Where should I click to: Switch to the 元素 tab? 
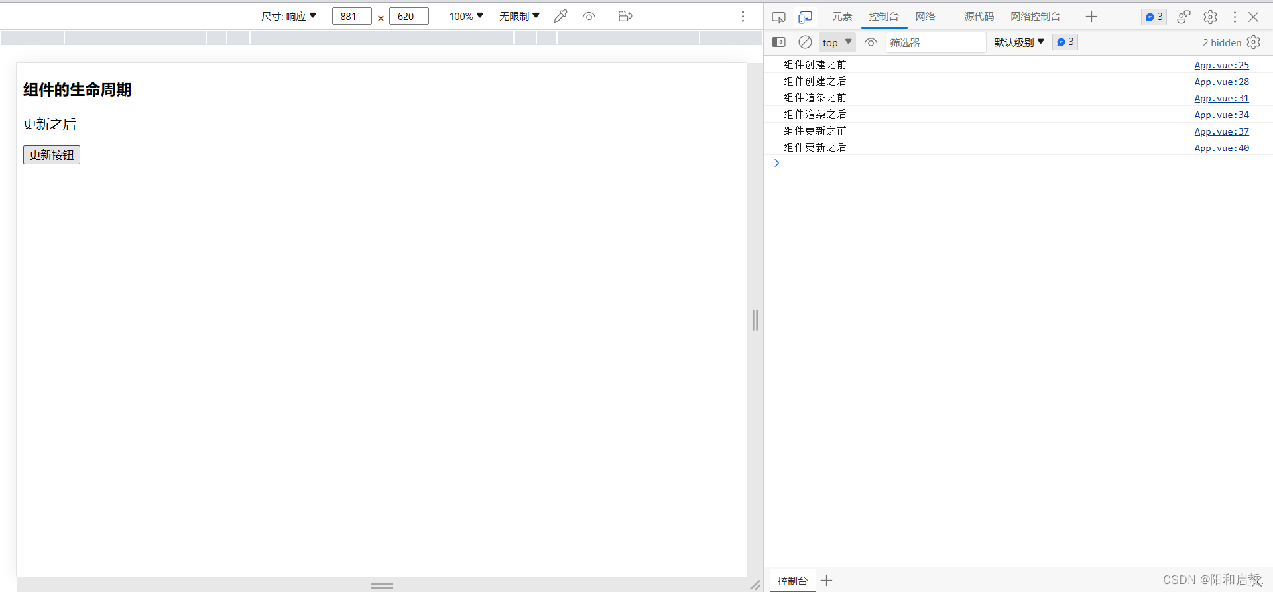coord(842,17)
